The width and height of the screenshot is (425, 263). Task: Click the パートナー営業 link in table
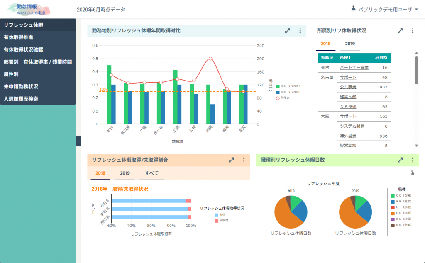pyautogui.click(x=354, y=67)
